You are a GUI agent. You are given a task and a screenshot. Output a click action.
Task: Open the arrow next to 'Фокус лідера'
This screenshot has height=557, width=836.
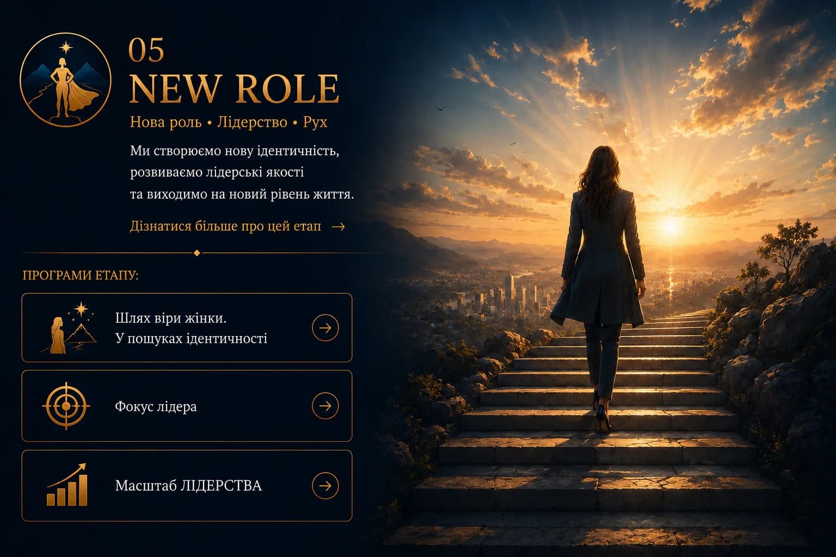pos(325,406)
